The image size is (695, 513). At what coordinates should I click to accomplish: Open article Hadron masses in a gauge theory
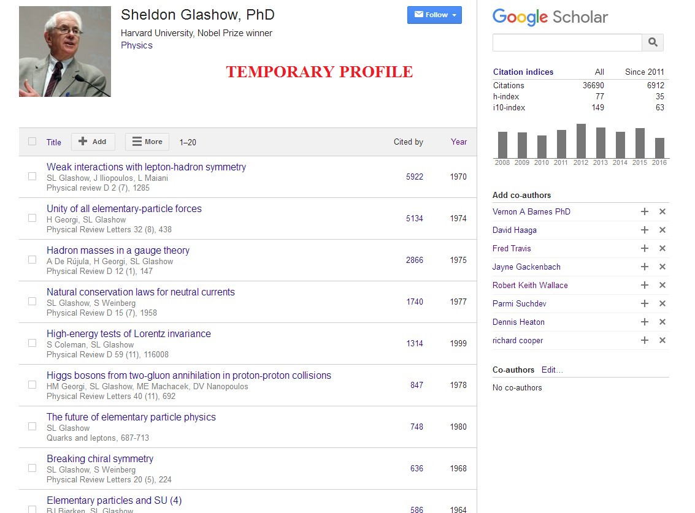point(118,250)
